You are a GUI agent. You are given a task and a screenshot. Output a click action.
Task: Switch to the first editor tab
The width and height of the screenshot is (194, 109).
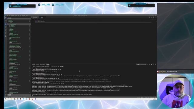(35, 17)
